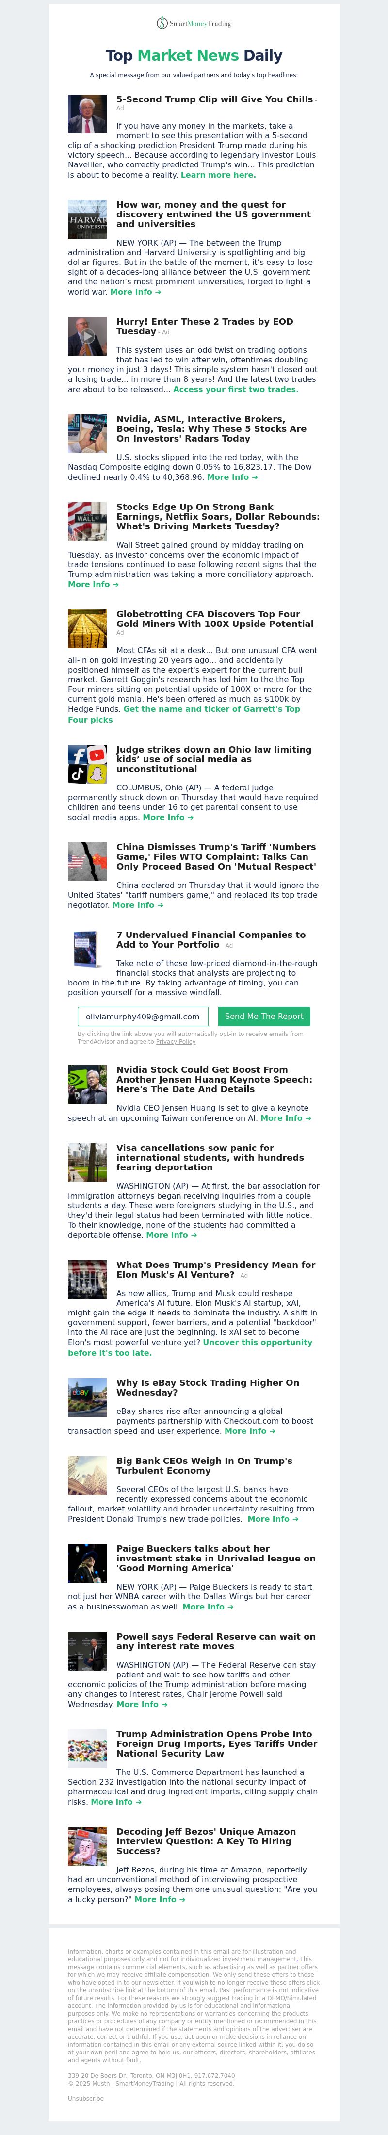Open Access your first two trades link

click(235, 389)
